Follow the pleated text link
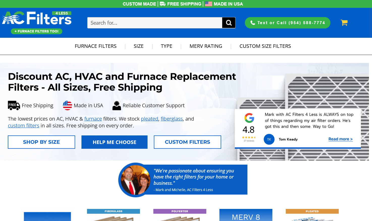The width and height of the screenshot is (372, 221). [150, 119]
